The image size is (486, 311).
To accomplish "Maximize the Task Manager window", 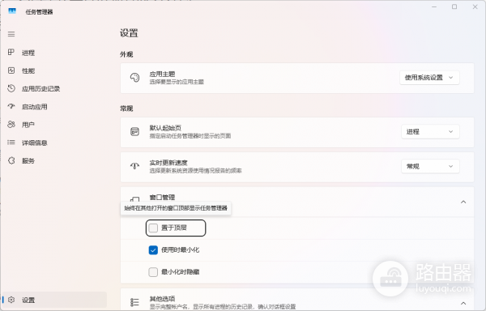I will (454, 6).
